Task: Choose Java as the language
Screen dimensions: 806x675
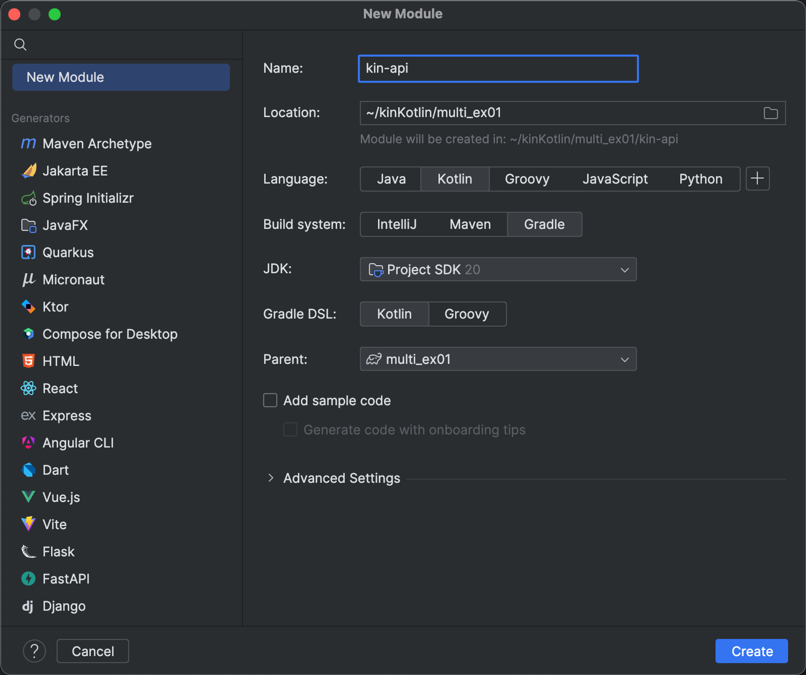Action: click(x=391, y=179)
